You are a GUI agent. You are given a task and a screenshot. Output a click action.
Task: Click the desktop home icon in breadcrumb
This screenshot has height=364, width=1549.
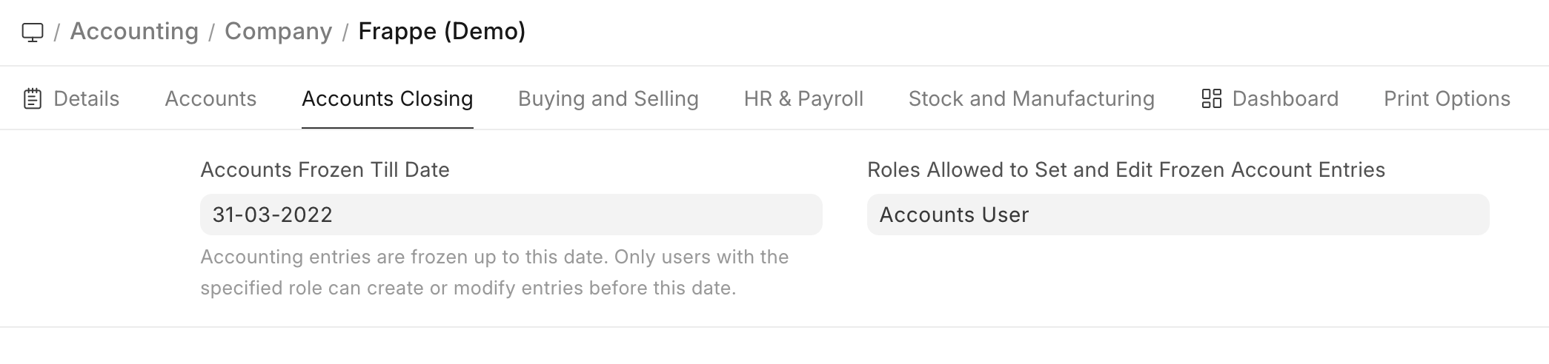coord(33,33)
